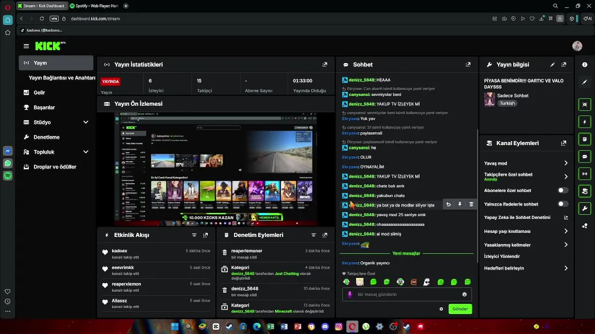
Task: Toggle Abonelere özel sohbet switch
Action: click(563, 191)
